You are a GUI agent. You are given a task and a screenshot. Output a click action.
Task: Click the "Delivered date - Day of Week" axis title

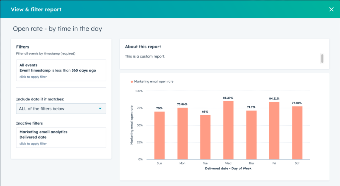coord(228,168)
